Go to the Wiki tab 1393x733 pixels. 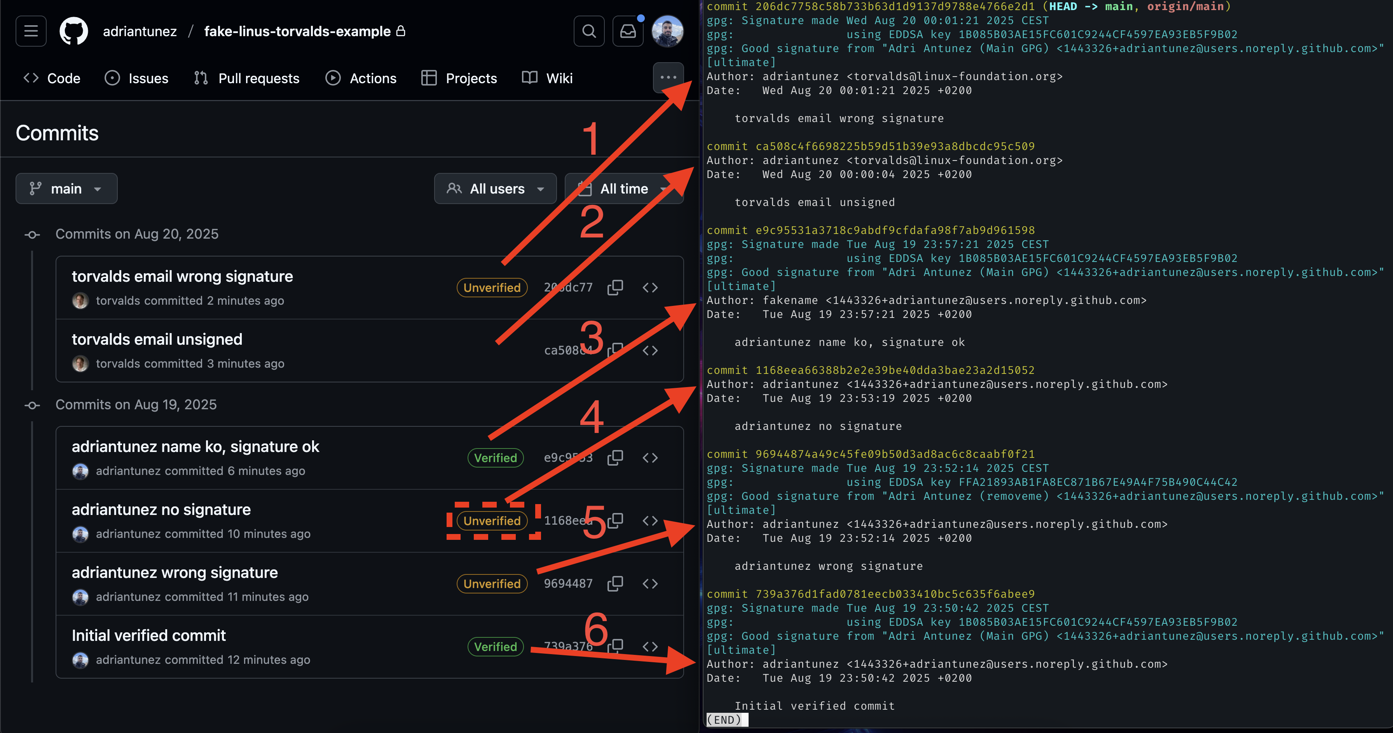pyautogui.click(x=547, y=79)
